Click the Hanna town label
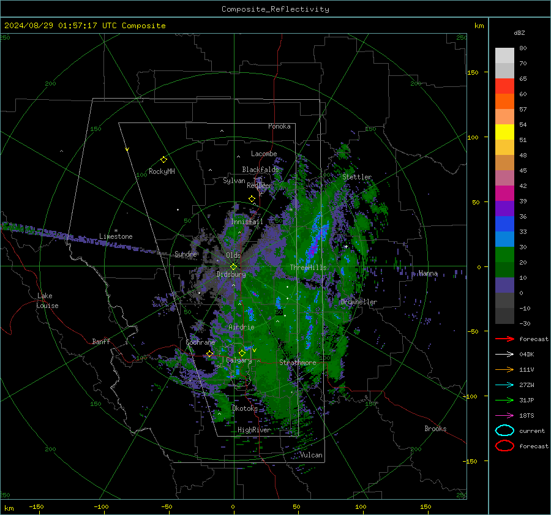The height and width of the screenshot is (515, 551). [x=429, y=273]
